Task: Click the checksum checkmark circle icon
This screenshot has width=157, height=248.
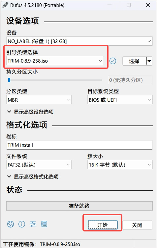Action: (113, 61)
